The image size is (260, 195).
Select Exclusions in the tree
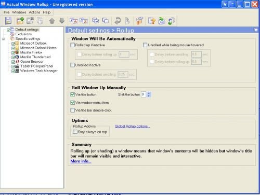[x=23, y=34]
